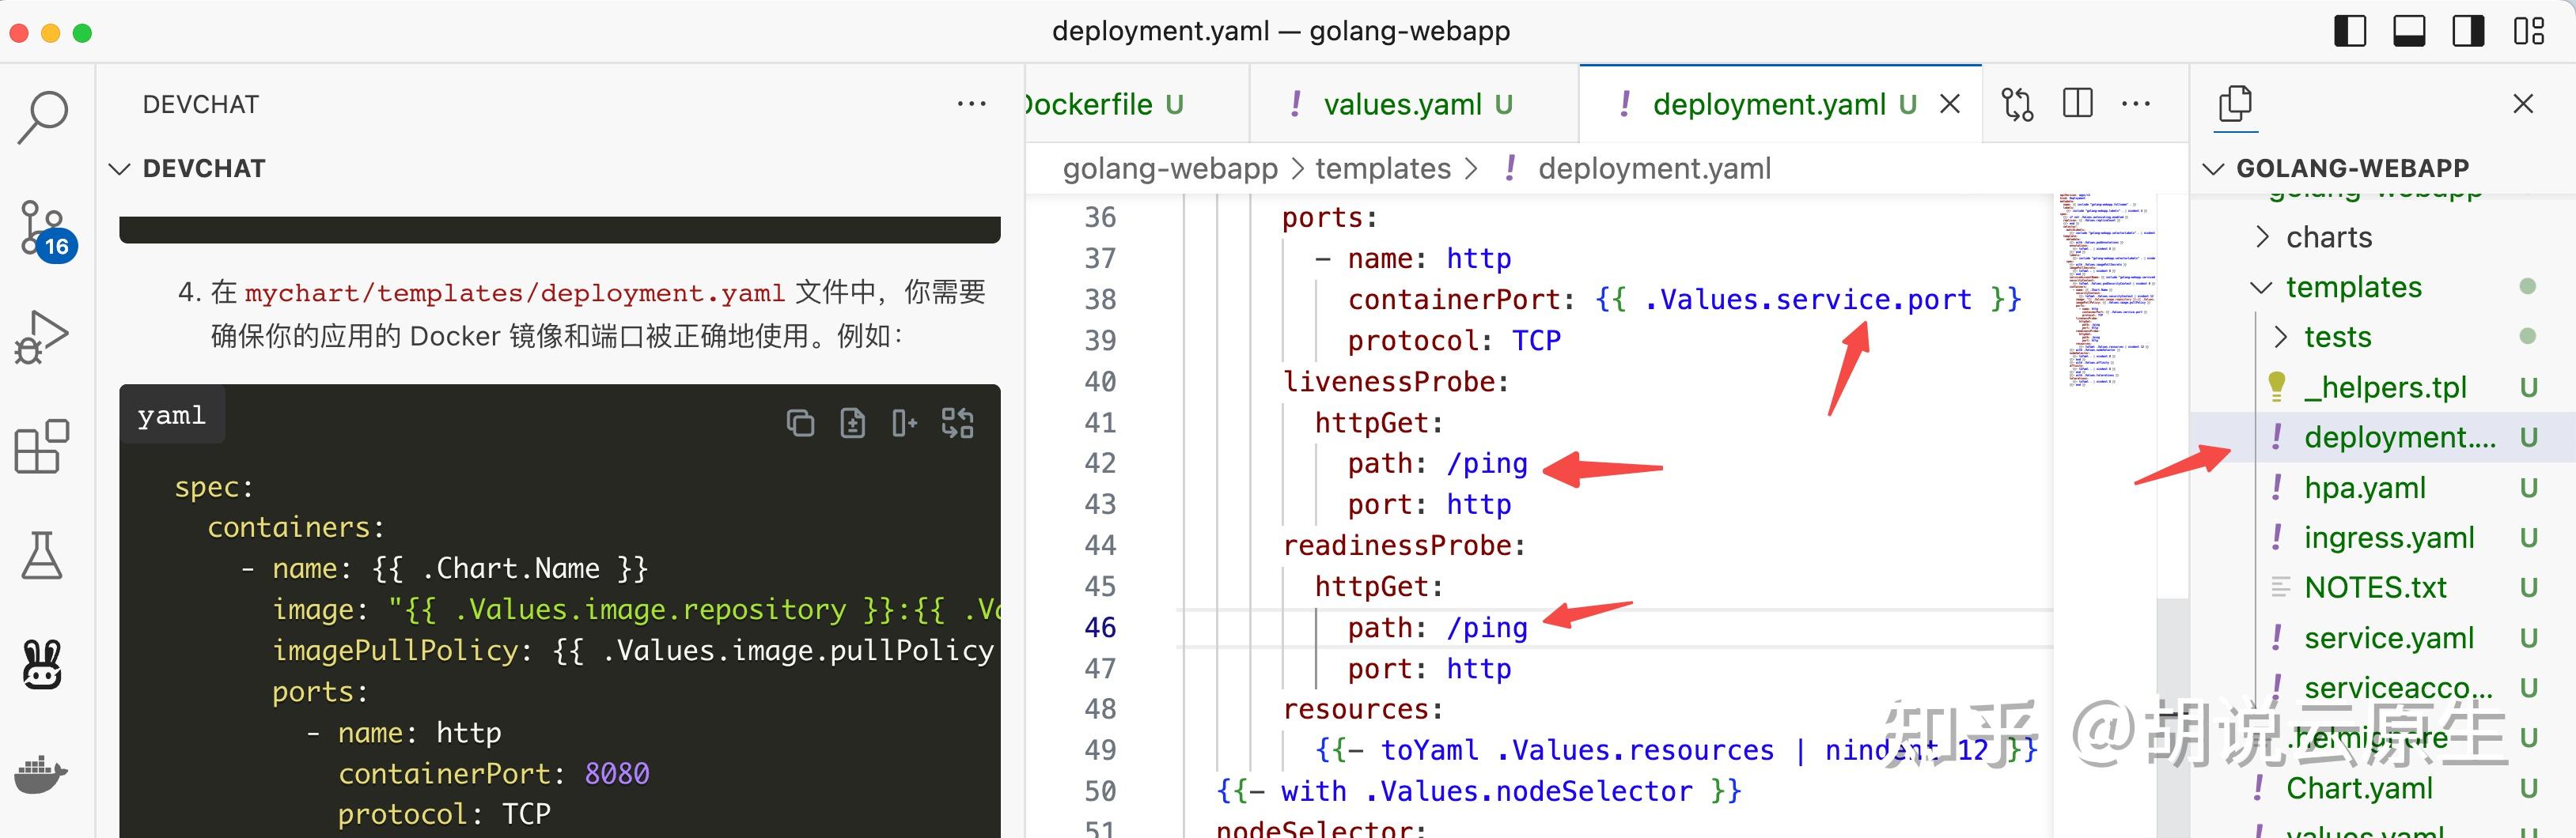
Task: Open editor more actions ellipsis menu
Action: coord(2136,103)
